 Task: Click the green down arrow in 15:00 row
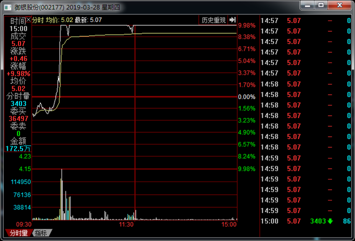330,221
